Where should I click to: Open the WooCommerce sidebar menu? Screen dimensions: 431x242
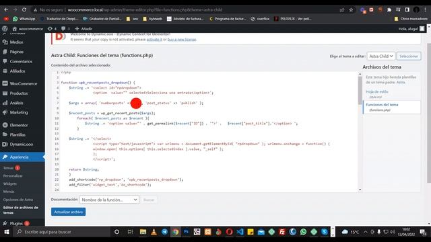23,83
